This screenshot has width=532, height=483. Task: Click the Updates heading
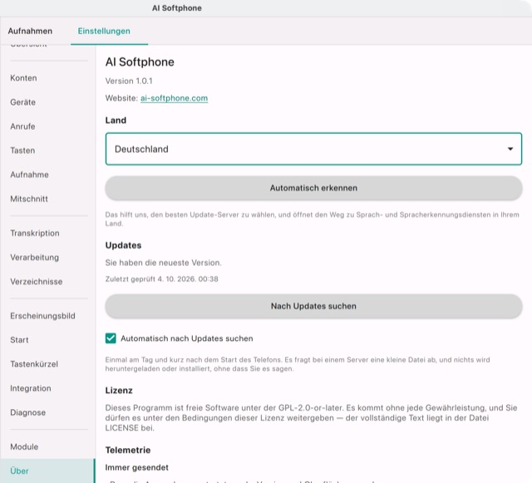coord(123,245)
